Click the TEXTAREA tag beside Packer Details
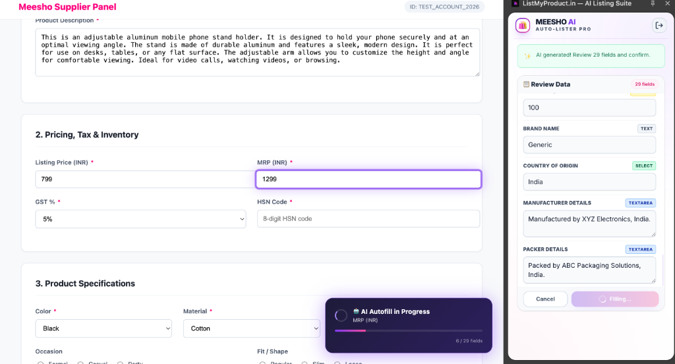Screen dimensions: 675x364 (x=641, y=249)
